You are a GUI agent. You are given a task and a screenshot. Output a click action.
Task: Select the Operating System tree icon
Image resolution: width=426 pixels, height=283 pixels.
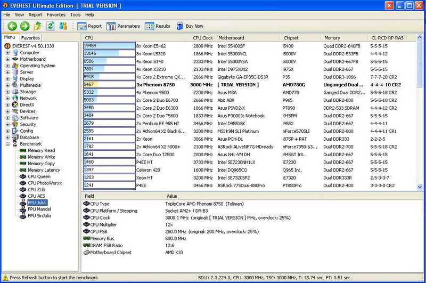(15, 66)
